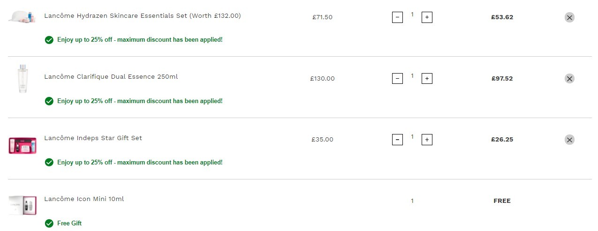Click discount checkmark icon under Clarifique Dual Essence
The image size is (598, 231).
point(49,101)
